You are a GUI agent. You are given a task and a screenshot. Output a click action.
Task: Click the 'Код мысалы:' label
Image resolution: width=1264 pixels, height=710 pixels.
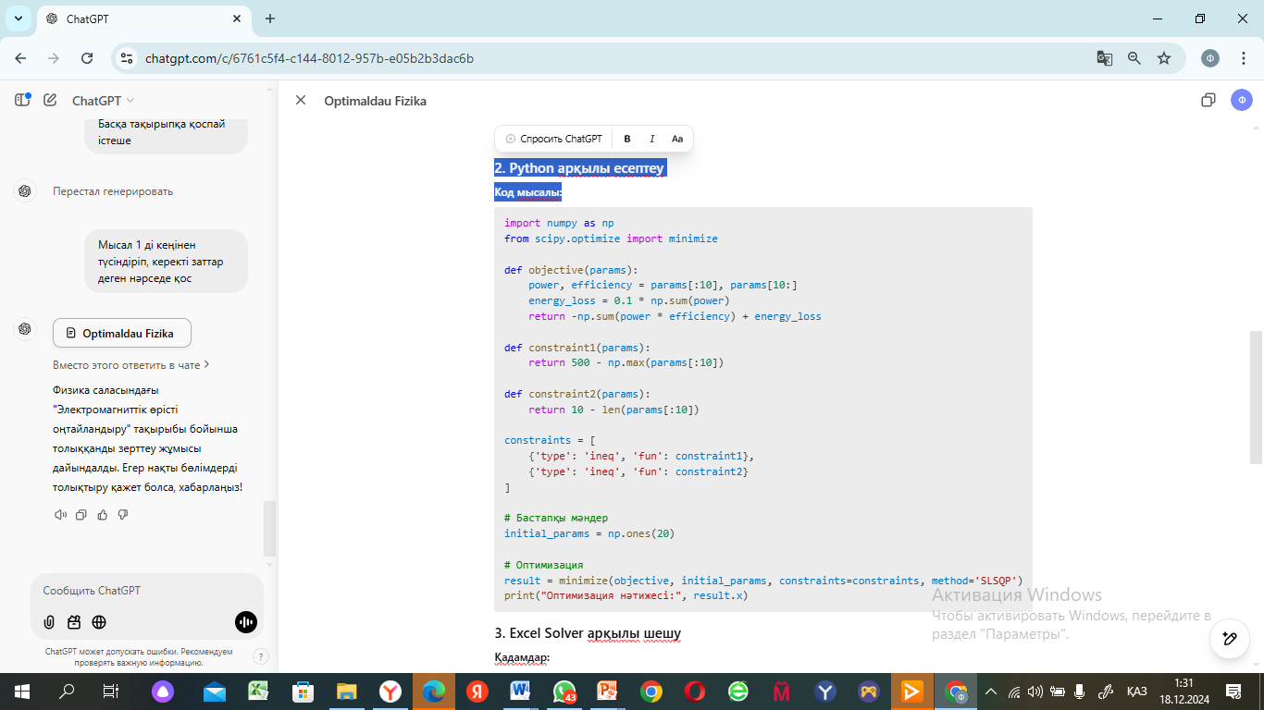click(x=527, y=192)
